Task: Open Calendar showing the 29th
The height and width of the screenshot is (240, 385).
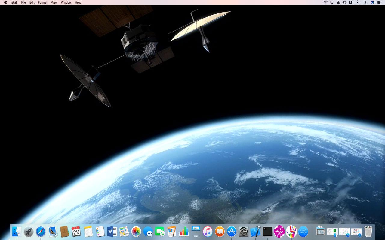Action: tap(76, 232)
